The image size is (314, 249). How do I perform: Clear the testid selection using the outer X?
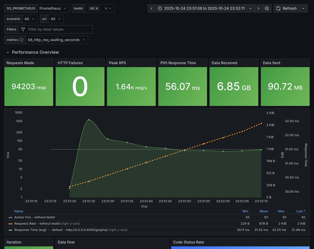tap(106, 8)
